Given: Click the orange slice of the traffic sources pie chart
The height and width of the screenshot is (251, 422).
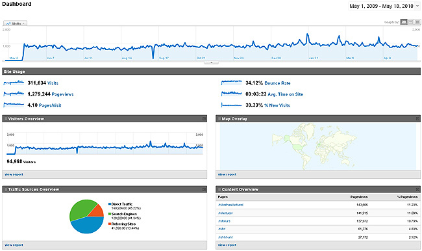Looking at the screenshot, I should tap(97, 211).
